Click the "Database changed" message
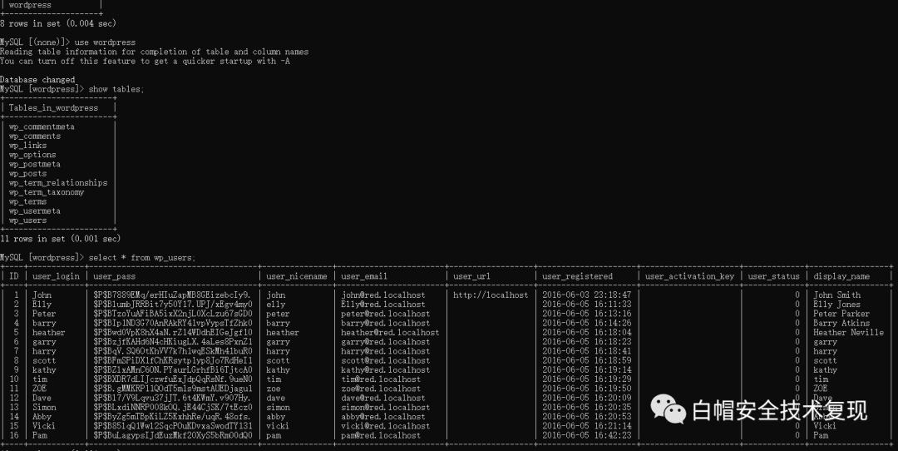Screen dimensions: 898x451 [37, 80]
